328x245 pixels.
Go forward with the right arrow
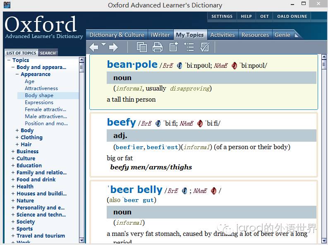pyautogui.click(x=113, y=47)
